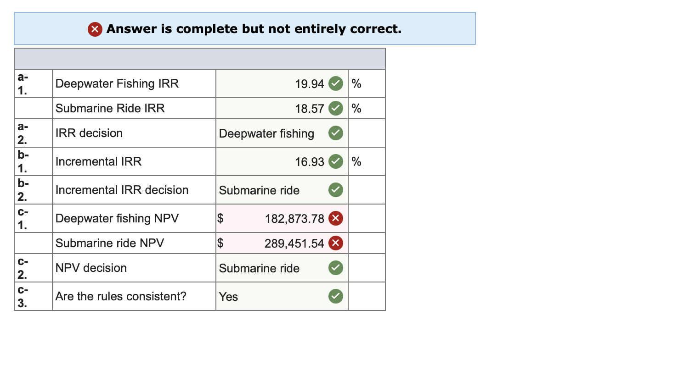Open the IRR decision answer showing 'Deepwater fishing'
678x365 pixels.
coord(266,133)
